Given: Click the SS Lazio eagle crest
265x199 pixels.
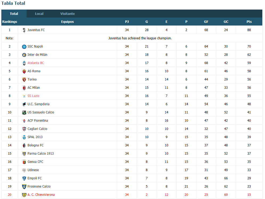Looking at the screenshot, I should pyautogui.click(x=24, y=96).
